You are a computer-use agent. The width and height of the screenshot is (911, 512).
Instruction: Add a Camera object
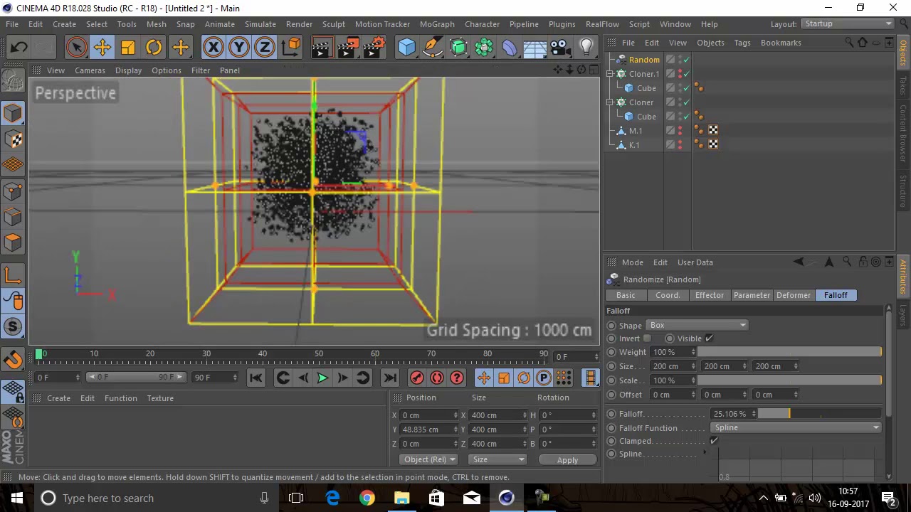click(x=560, y=48)
